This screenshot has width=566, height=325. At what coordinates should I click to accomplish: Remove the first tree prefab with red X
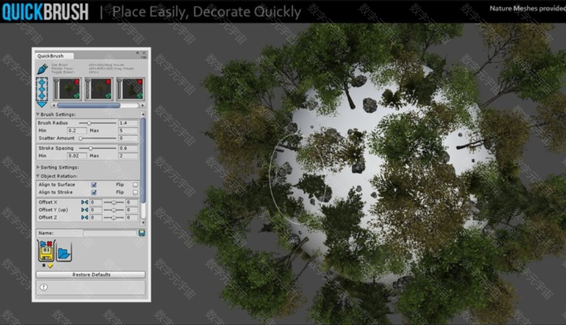coord(77,82)
